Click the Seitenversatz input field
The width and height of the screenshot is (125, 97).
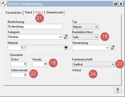pos(19,75)
